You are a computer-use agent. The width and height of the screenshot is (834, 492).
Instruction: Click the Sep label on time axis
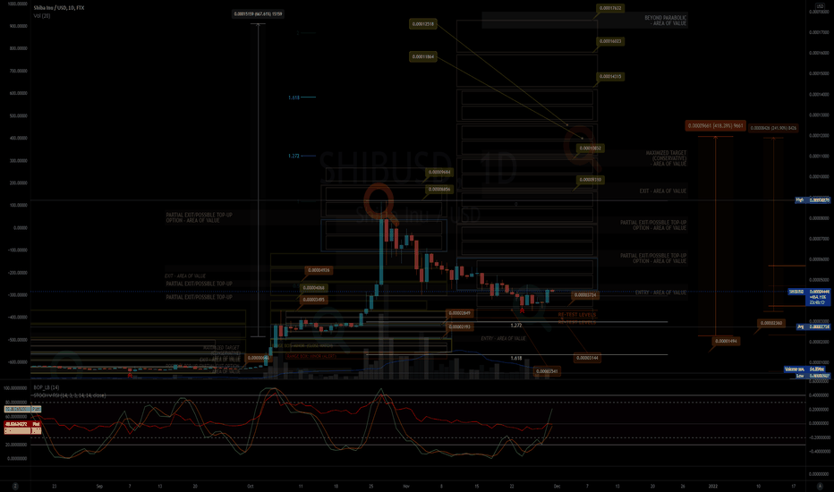coord(99,486)
